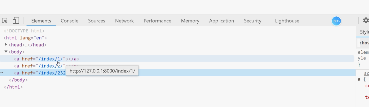Select the html lang="en" node
369x107 pixels.
click(25, 38)
